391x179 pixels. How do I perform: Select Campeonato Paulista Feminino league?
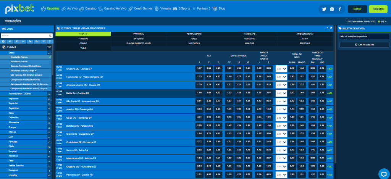(26, 80)
